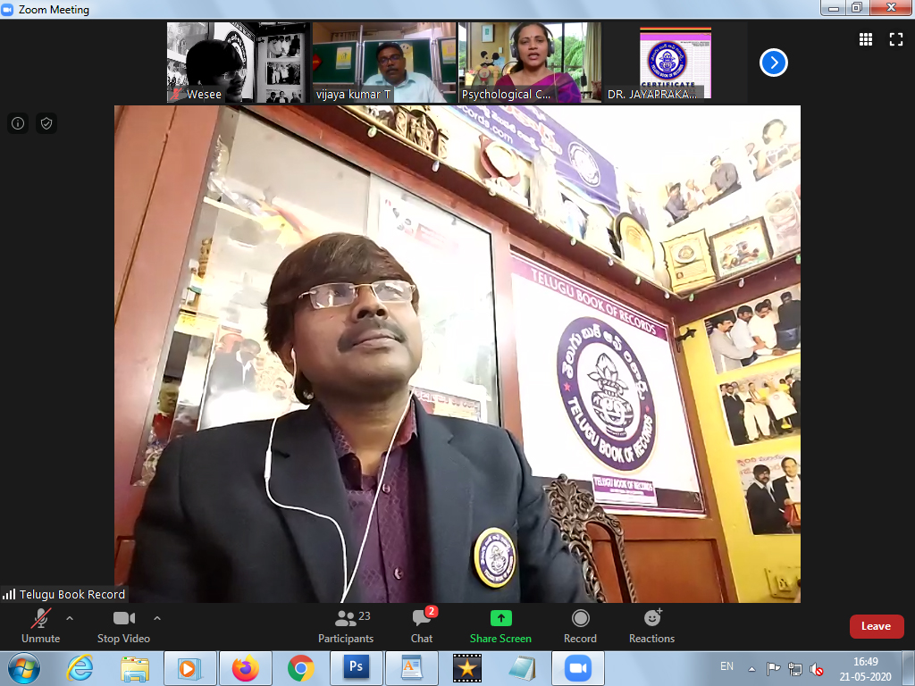Open the Chat panel
915x686 pixels.
[422, 625]
